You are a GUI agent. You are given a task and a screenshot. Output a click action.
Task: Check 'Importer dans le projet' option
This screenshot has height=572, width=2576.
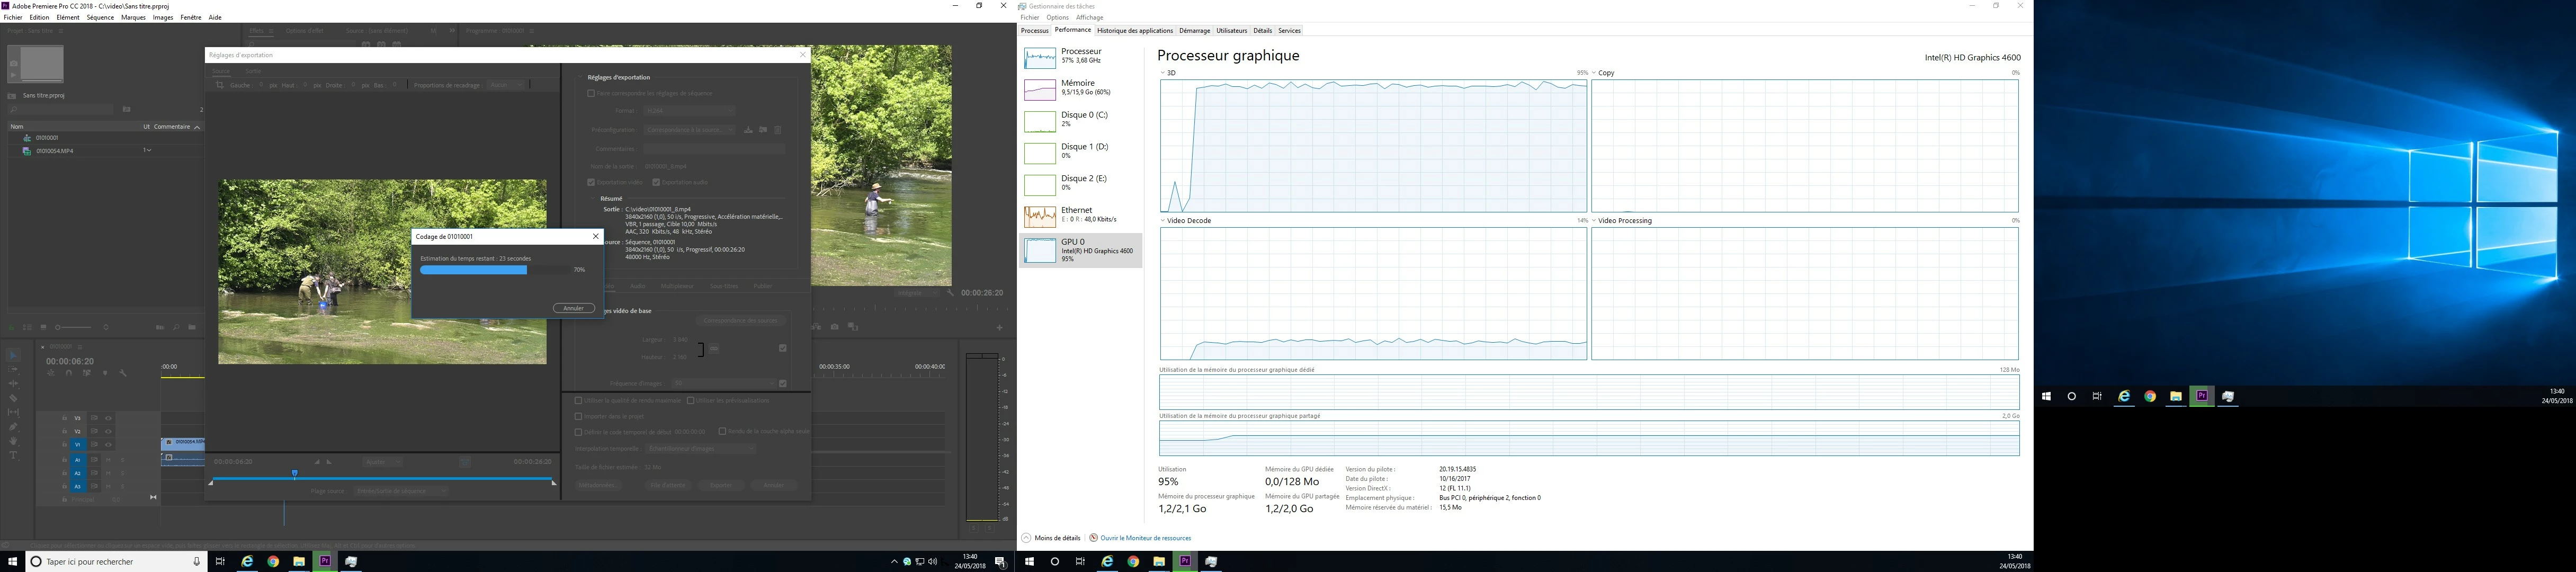pos(578,416)
